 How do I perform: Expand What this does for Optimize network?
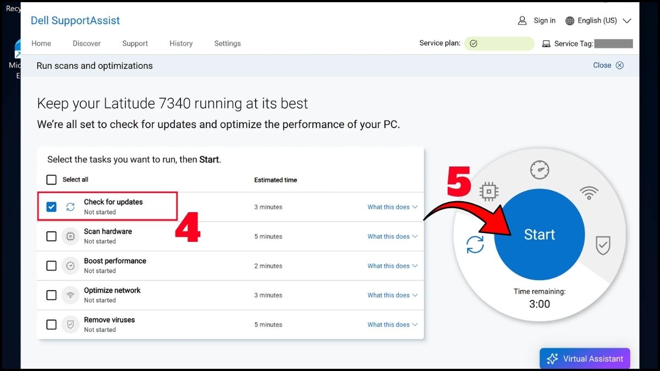[393, 295]
